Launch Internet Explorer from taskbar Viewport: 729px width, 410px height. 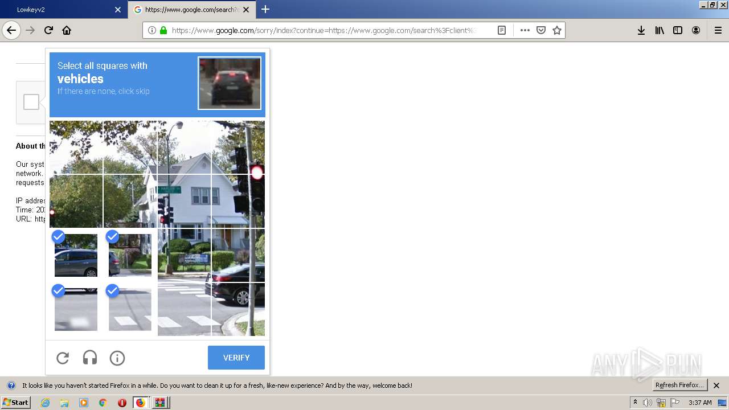click(x=46, y=403)
